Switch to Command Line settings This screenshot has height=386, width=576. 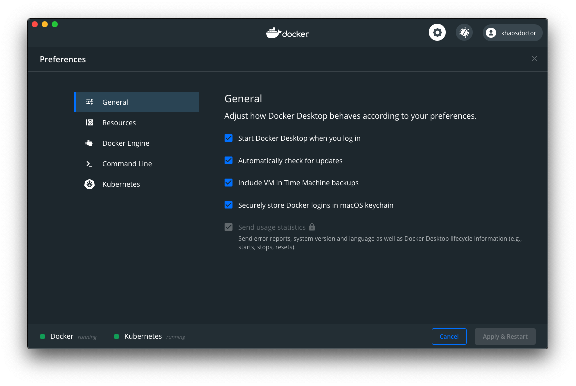137,164
